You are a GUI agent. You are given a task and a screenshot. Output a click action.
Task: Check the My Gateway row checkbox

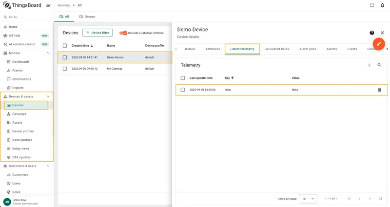[x=65, y=69]
